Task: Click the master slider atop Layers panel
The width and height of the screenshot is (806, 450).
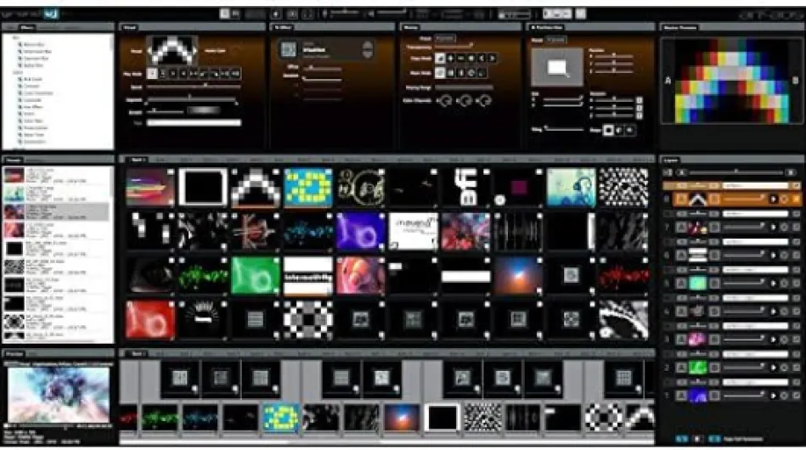Action: pyautogui.click(x=736, y=172)
